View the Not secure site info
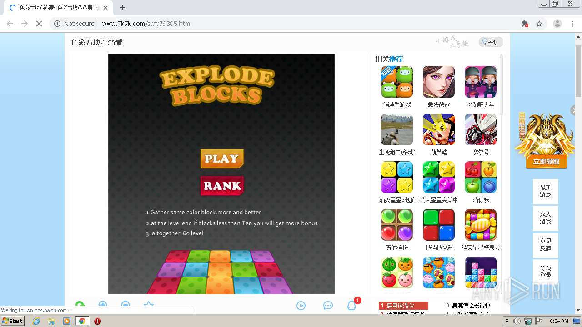 (74, 24)
